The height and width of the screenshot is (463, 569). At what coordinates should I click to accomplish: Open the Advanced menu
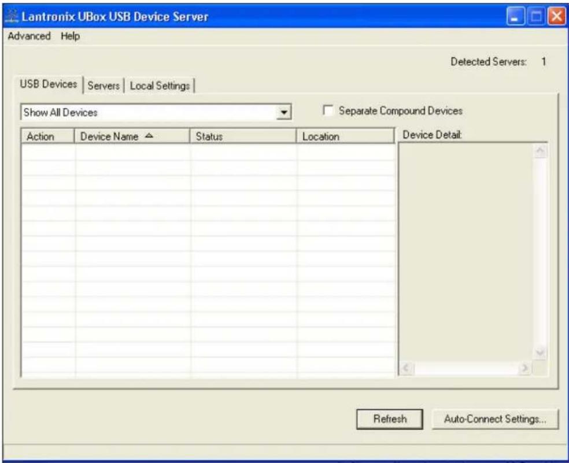tap(29, 36)
